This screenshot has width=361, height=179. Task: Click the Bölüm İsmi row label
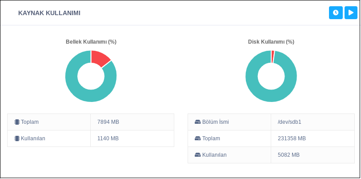point(216,122)
